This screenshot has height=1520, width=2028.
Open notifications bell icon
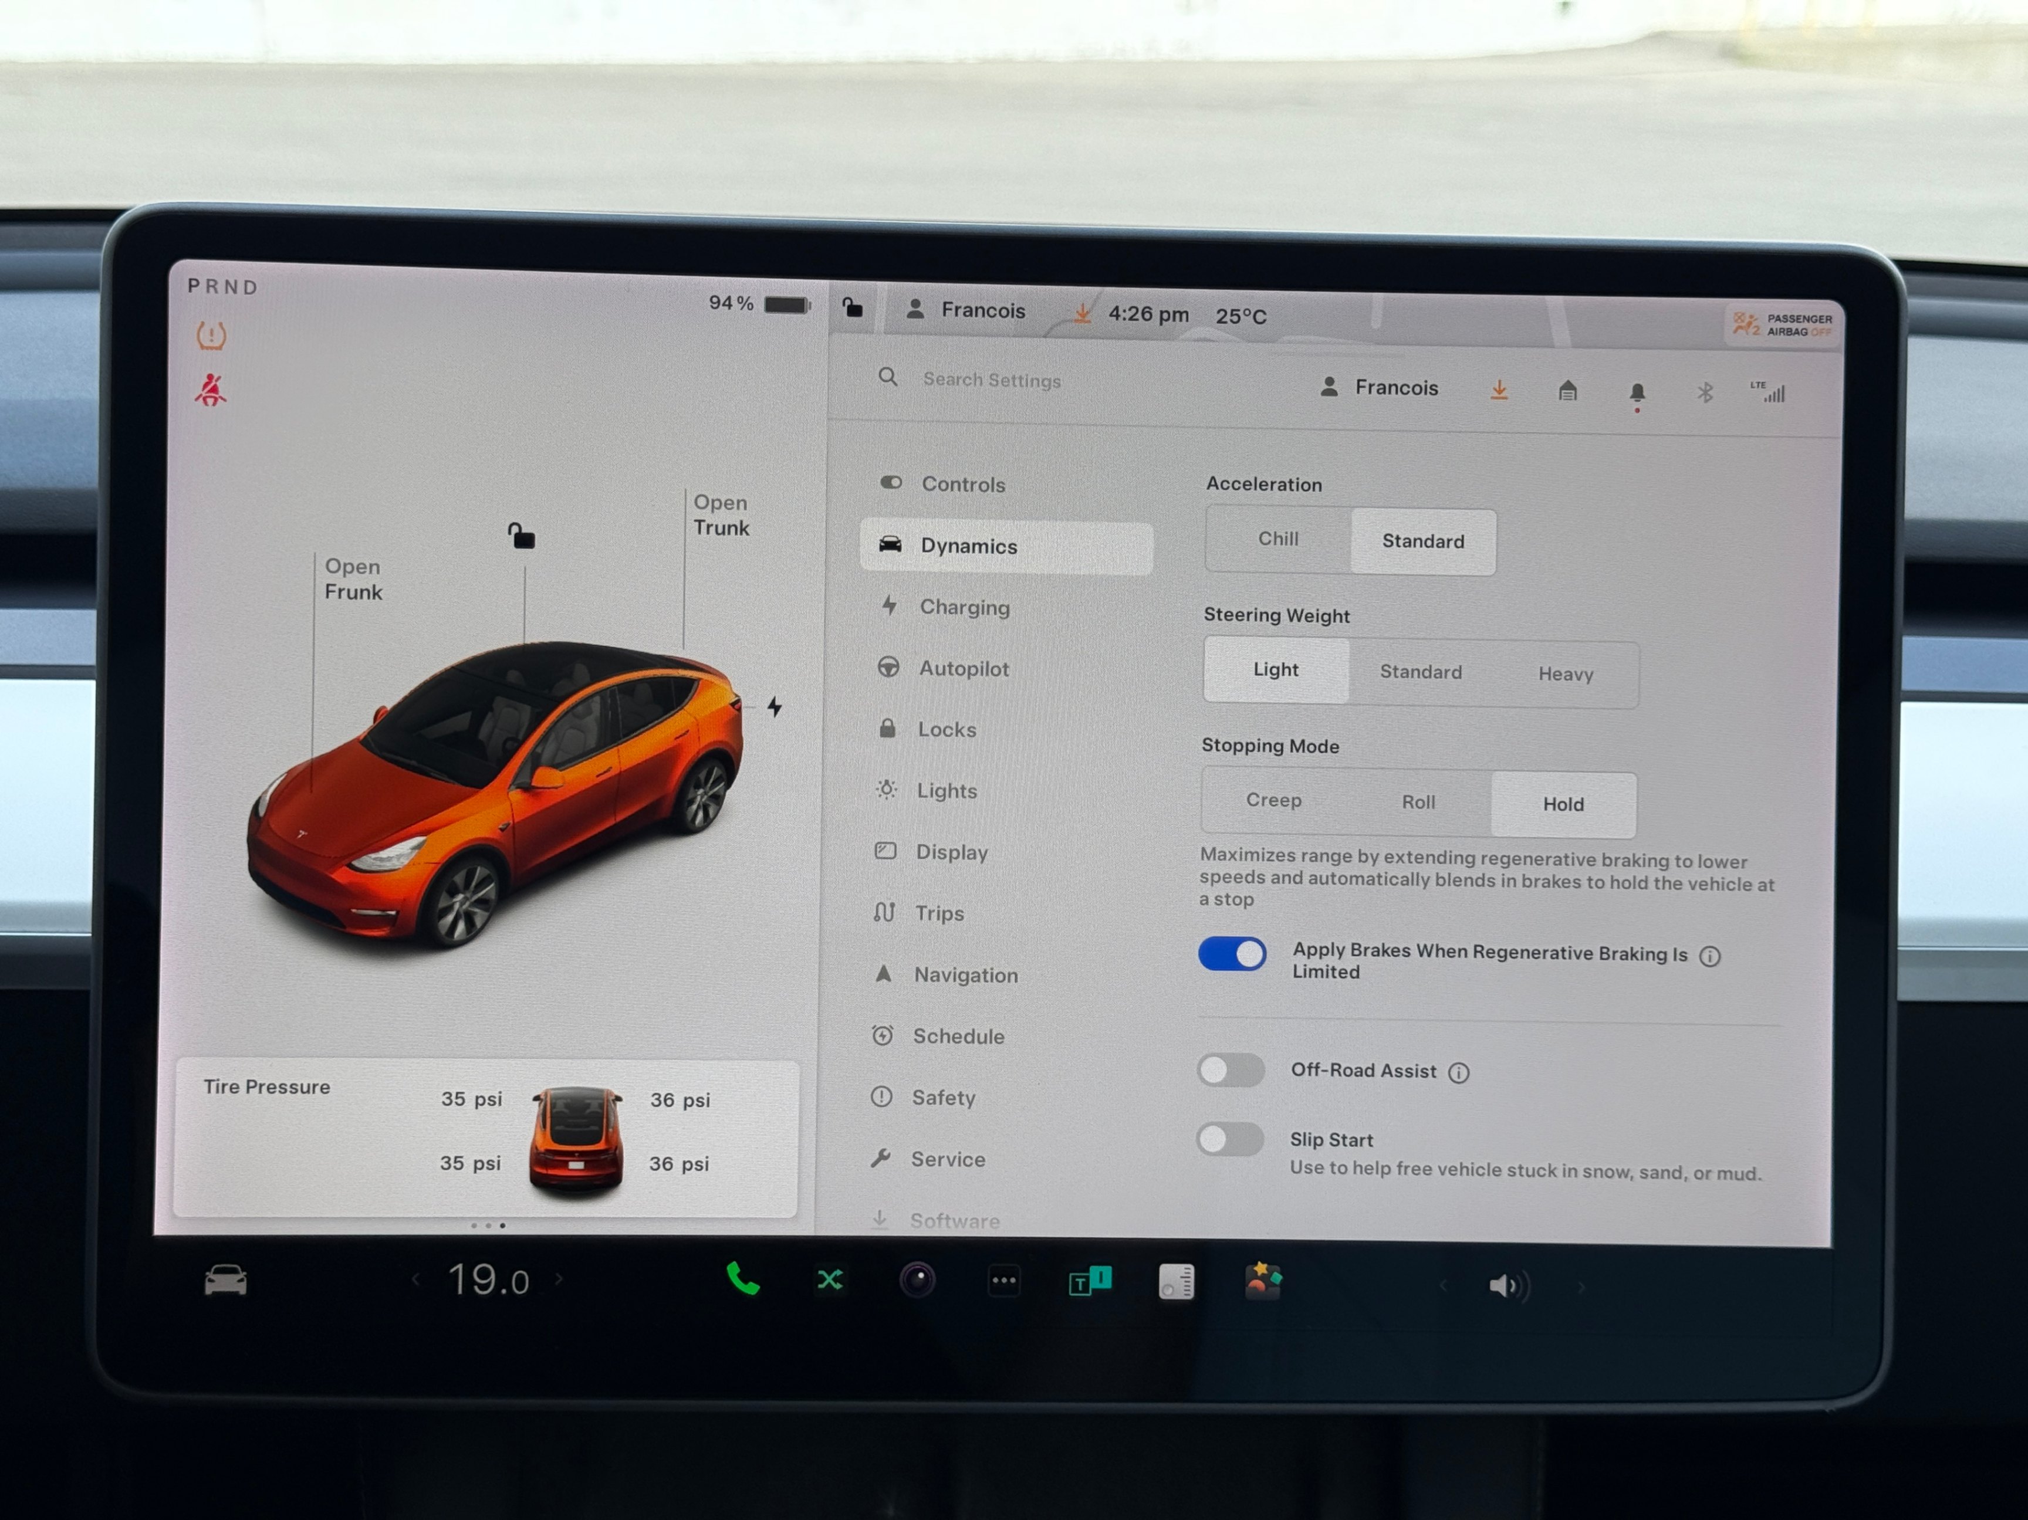1637,393
